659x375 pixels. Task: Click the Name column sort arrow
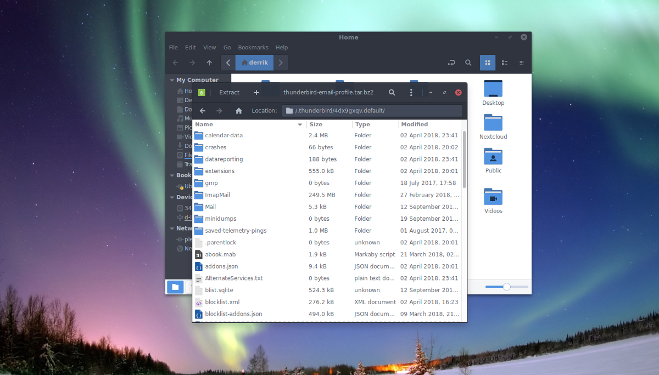[300, 125]
